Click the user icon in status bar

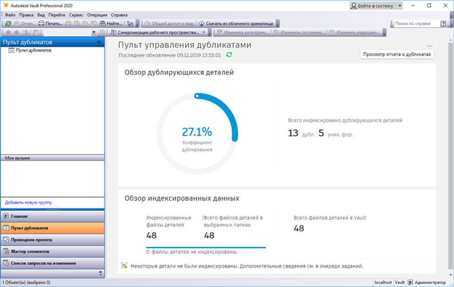[410, 283]
